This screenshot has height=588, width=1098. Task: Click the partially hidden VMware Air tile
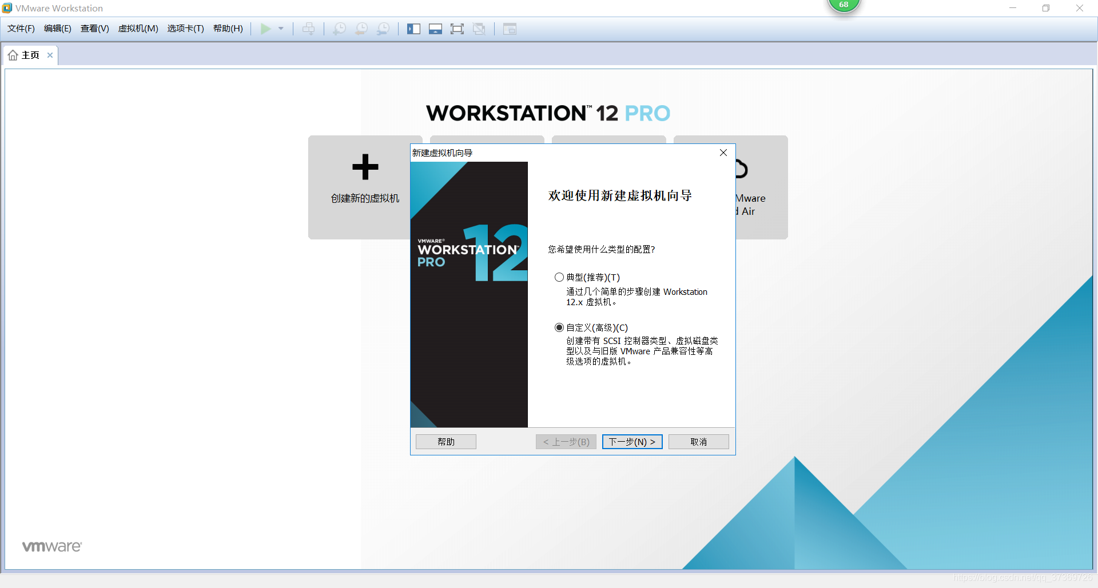tap(761, 187)
